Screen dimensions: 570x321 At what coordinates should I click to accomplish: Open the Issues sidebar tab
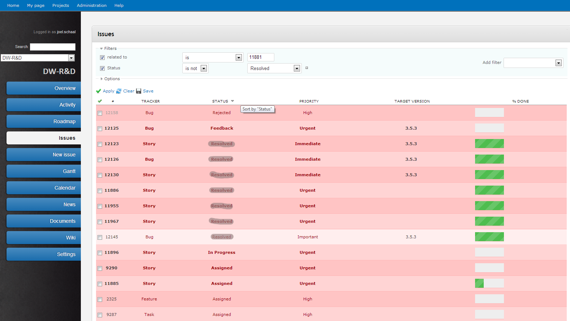[44, 138]
